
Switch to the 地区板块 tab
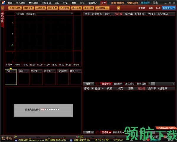[x=130, y=84]
